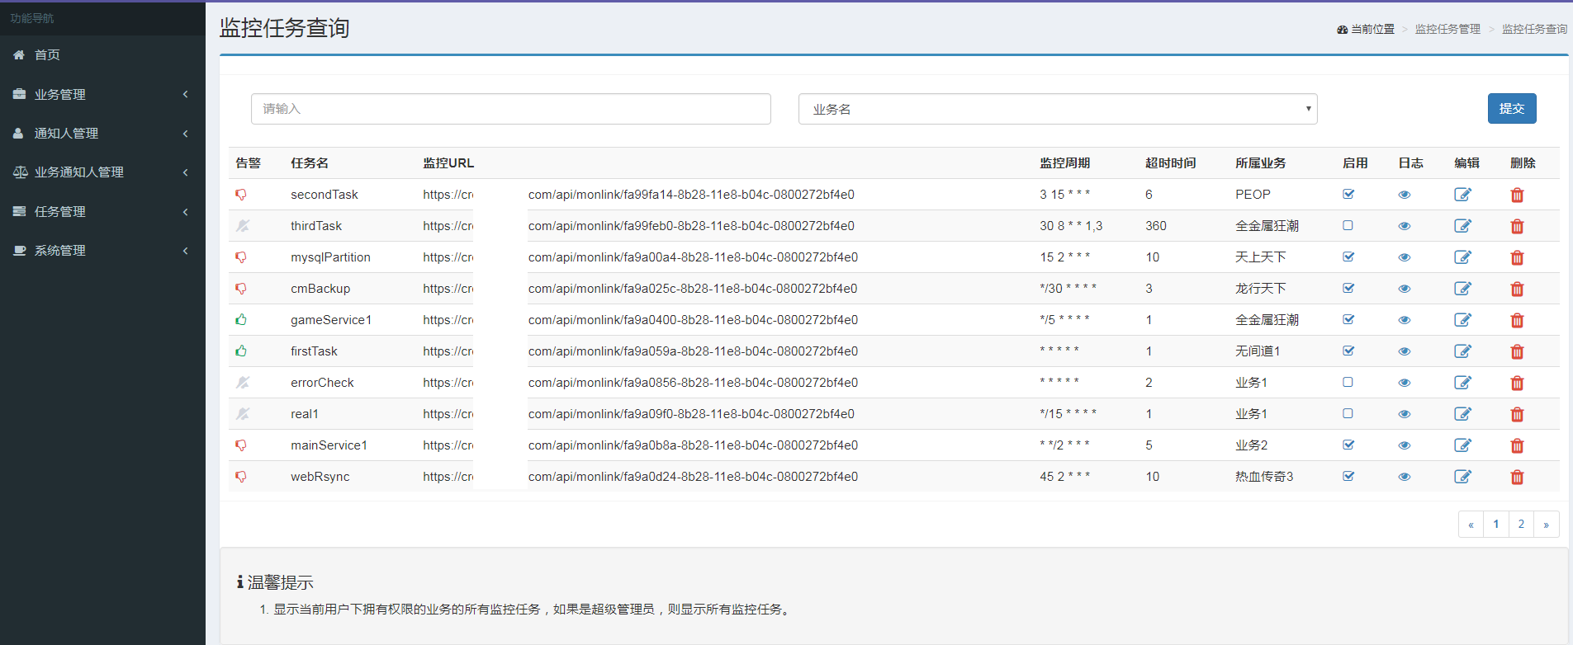Delete the cmBackup row
Screen dimensions: 1573x645
click(x=1517, y=290)
